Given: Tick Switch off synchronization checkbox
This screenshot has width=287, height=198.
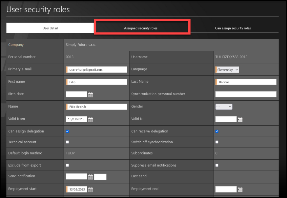Looking at the screenshot, I should (217, 142).
